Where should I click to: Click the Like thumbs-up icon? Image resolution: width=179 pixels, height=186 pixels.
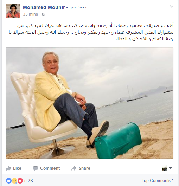(x=8, y=168)
